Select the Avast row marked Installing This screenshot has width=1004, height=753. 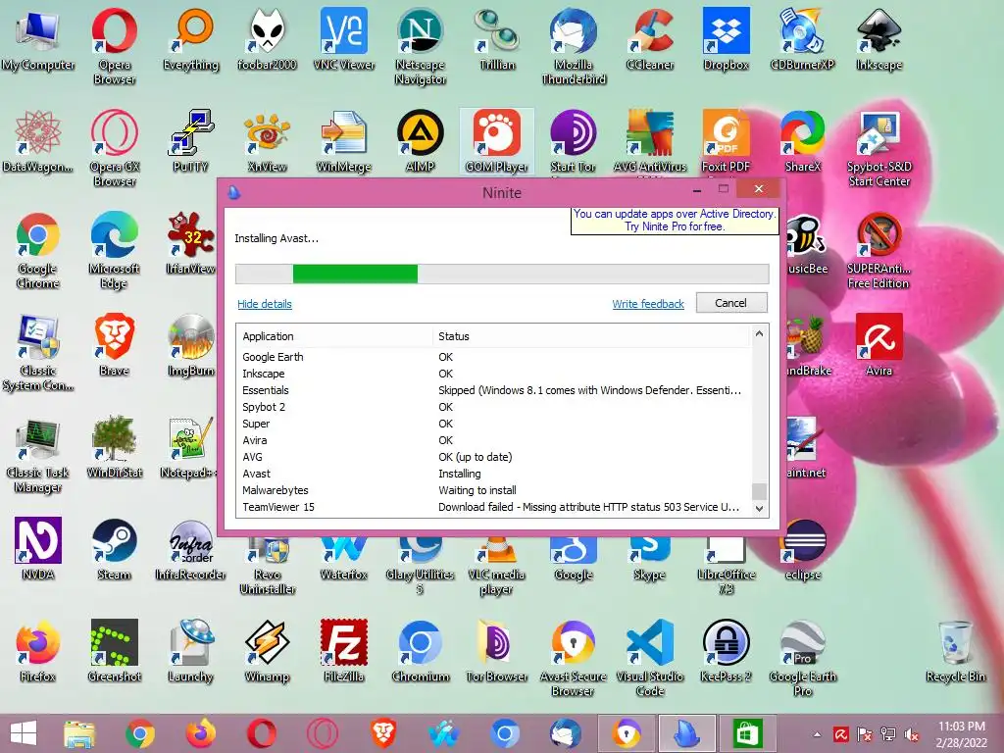[493, 474]
